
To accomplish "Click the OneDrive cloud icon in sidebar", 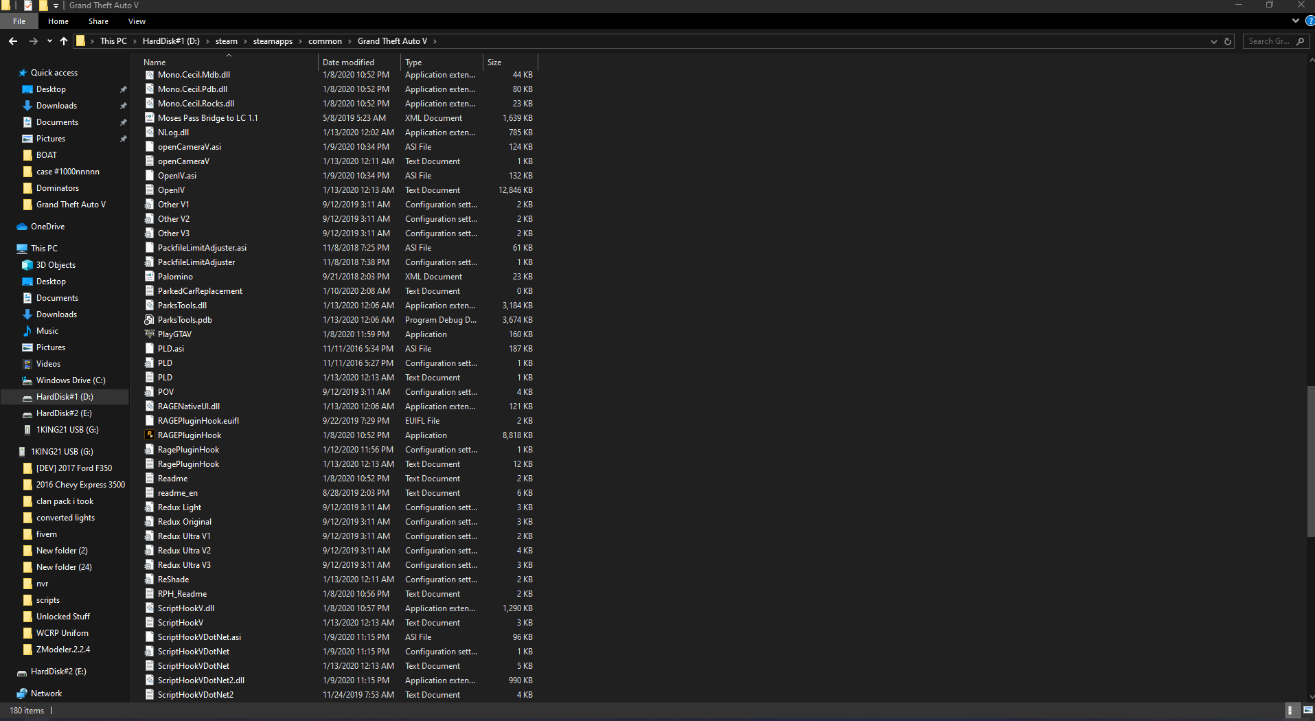I will pyautogui.click(x=22, y=227).
